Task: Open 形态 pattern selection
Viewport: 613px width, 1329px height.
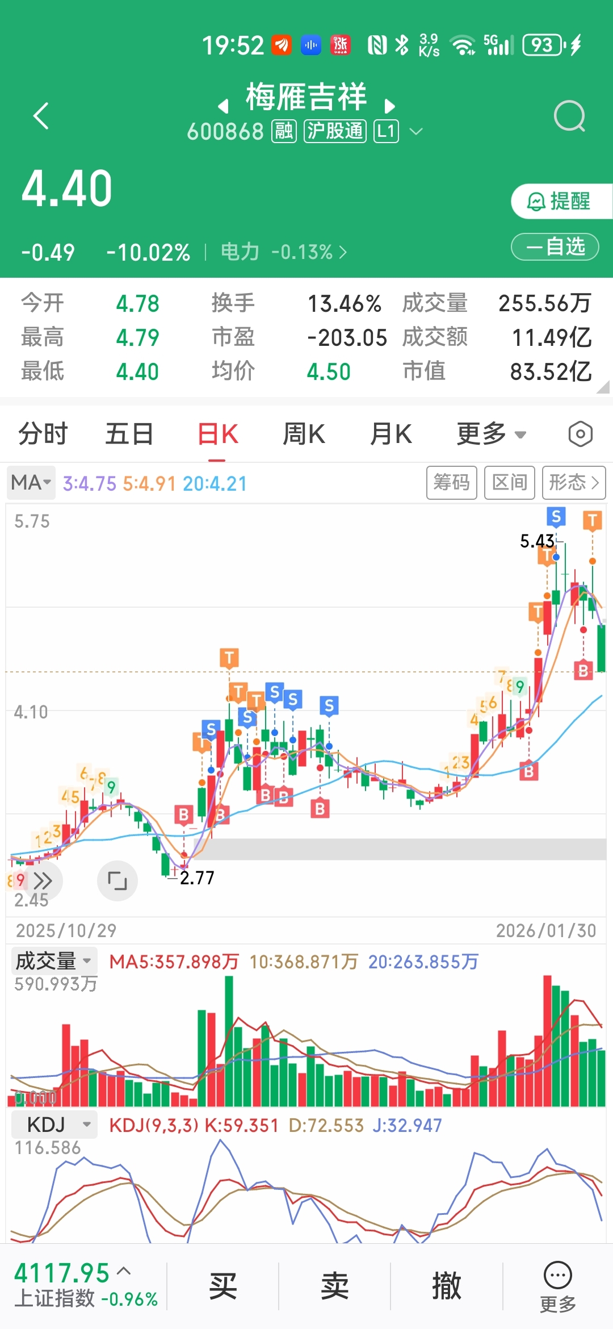Action: click(x=574, y=483)
